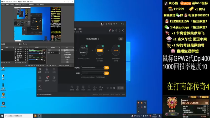Click 退出 in the OBS controls panel
Viewport: 210px width, 118px height.
tap(67, 62)
